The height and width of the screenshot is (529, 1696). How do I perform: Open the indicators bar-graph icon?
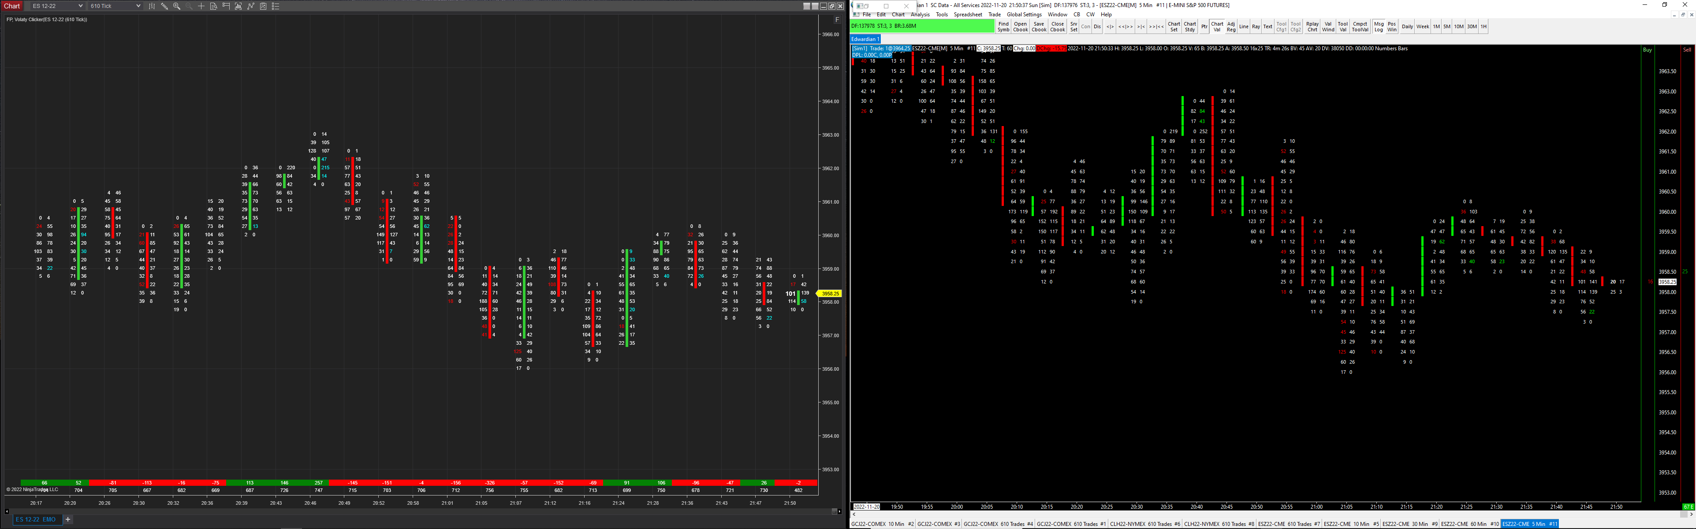click(x=239, y=6)
